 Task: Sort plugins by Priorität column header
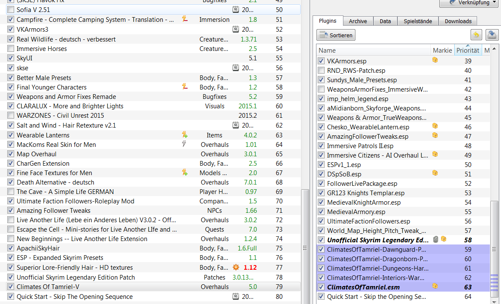coord(468,51)
